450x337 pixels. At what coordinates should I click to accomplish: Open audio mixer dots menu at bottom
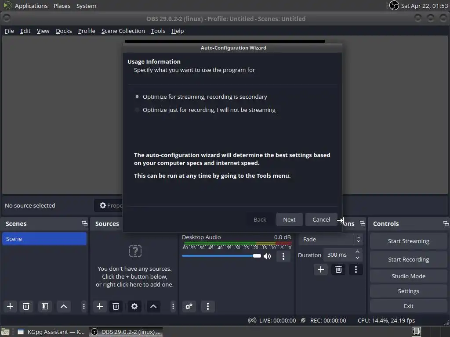[x=208, y=306]
